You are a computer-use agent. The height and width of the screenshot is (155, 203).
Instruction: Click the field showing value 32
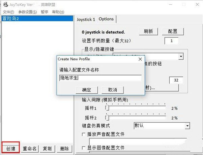176,80
